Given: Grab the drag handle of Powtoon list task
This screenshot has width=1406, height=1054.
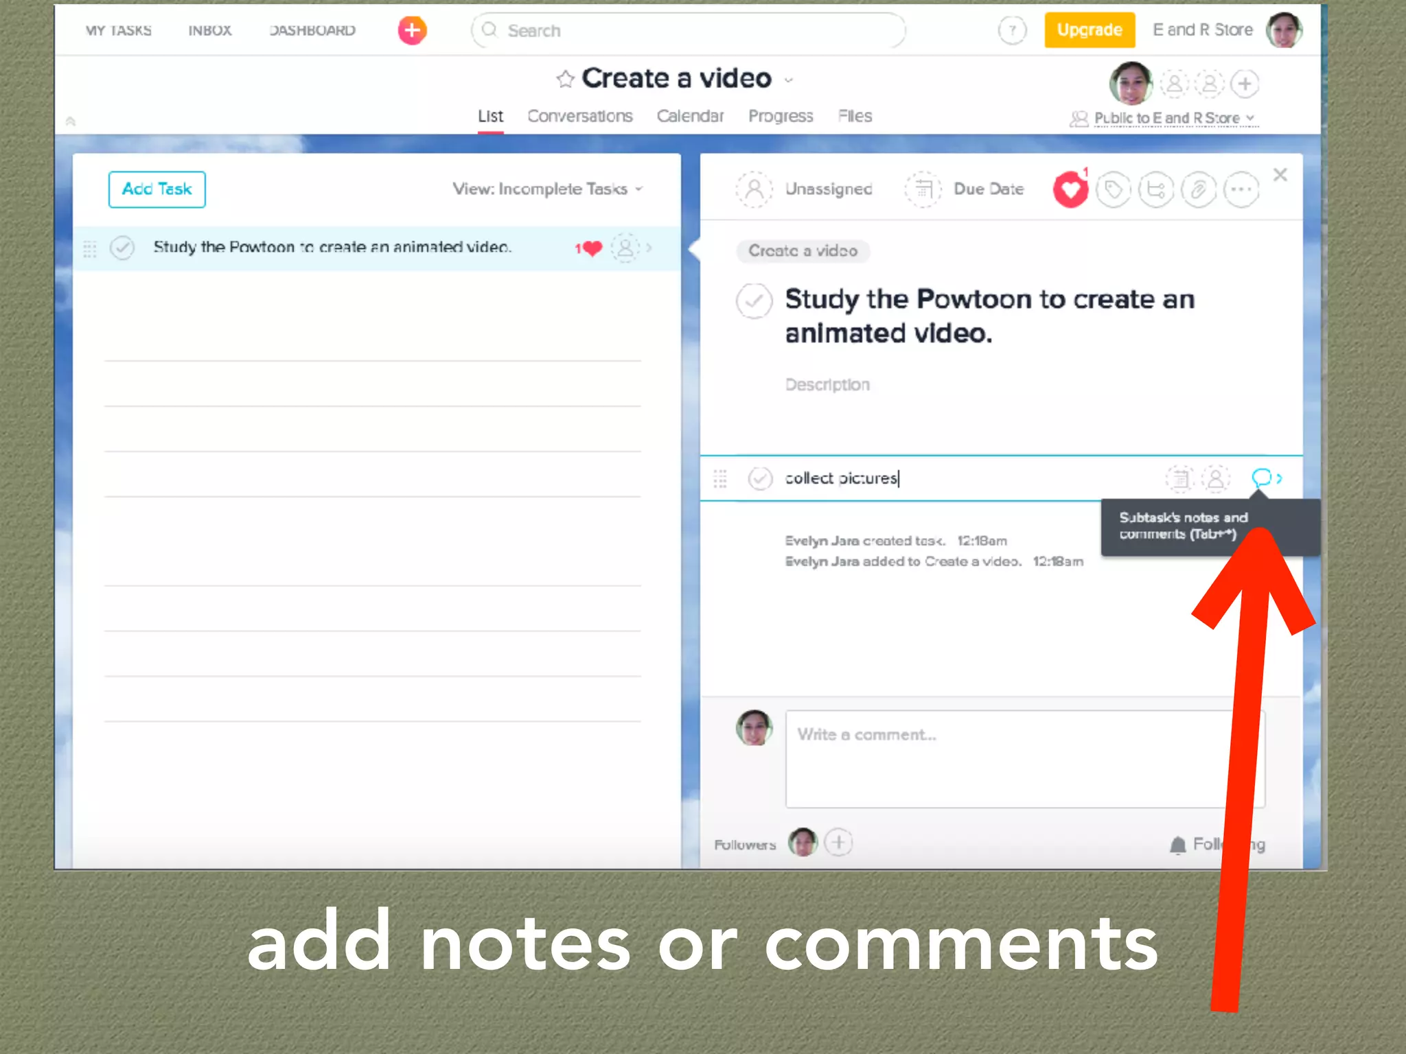Looking at the screenshot, I should pyautogui.click(x=90, y=248).
